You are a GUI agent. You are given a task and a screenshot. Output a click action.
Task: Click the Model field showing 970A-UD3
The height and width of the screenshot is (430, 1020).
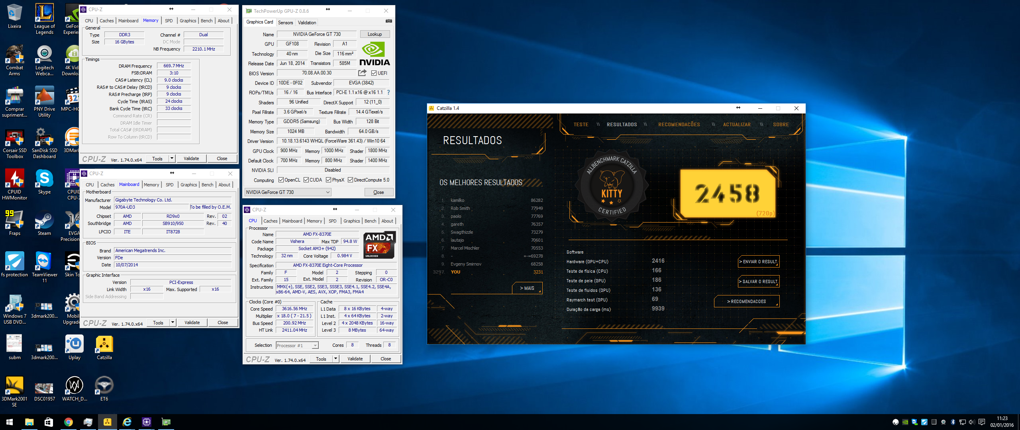click(151, 207)
